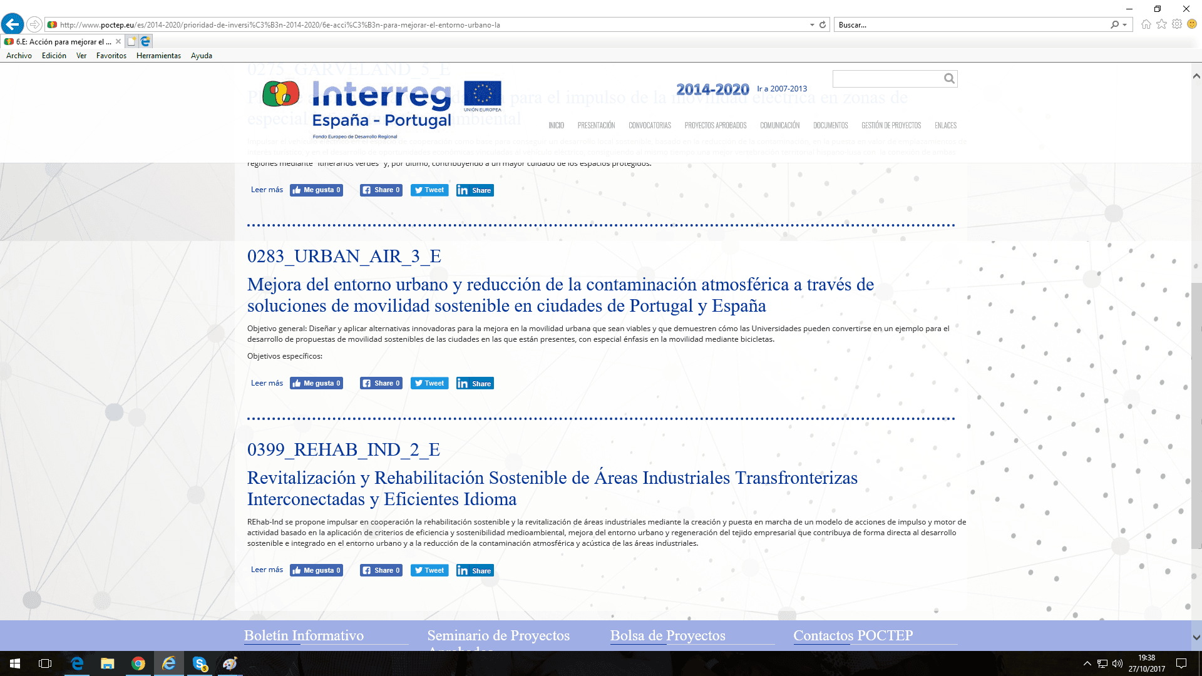Screen dimensions: 1202x676
Task: Click the browser back arrow button
Action: point(13,24)
